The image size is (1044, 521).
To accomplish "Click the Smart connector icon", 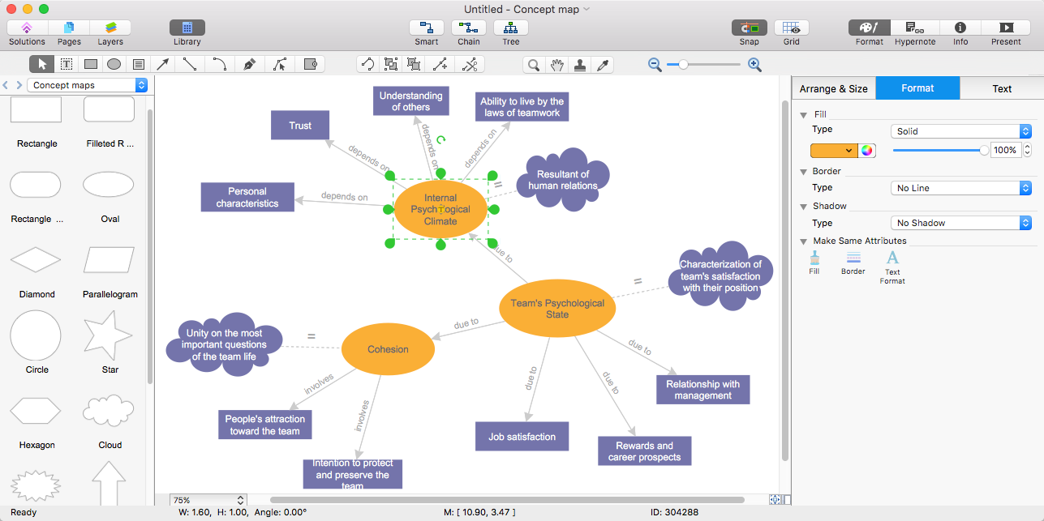I will [427, 28].
